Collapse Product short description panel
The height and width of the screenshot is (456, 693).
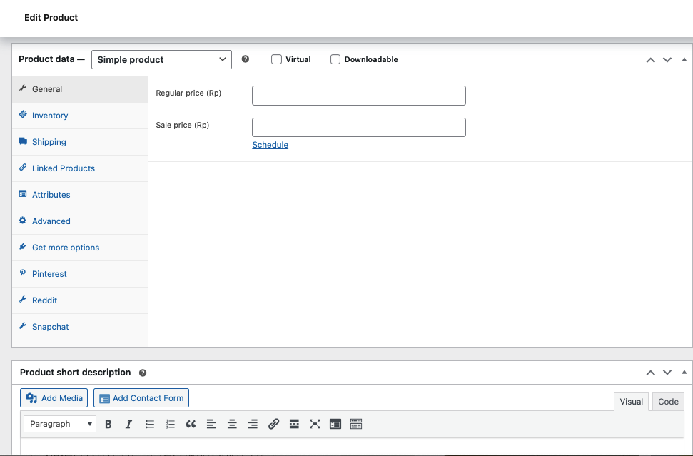[684, 373]
